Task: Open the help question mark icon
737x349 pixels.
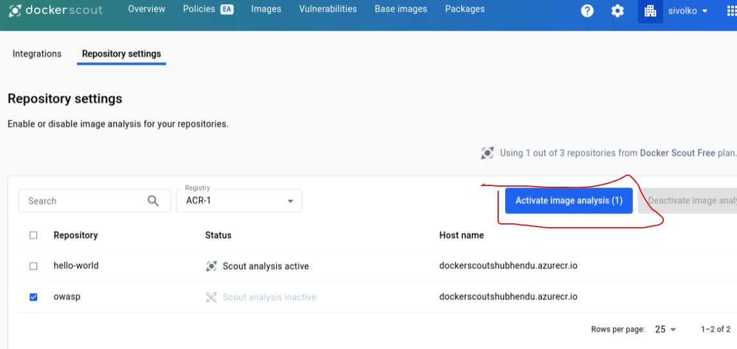Action: click(587, 10)
